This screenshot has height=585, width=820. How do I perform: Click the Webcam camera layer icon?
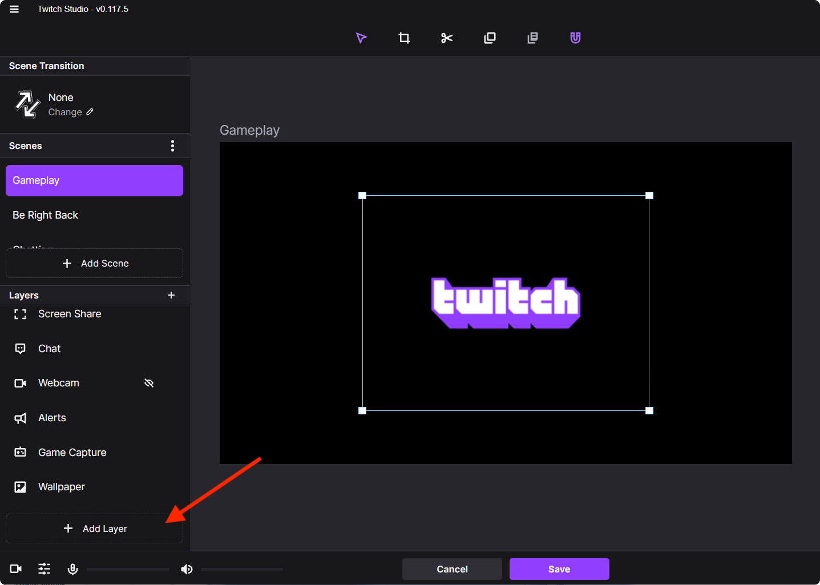pos(21,383)
